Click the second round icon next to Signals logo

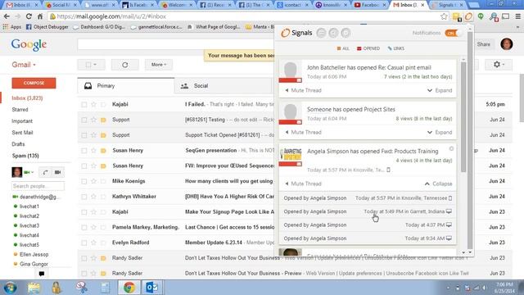[333, 33]
